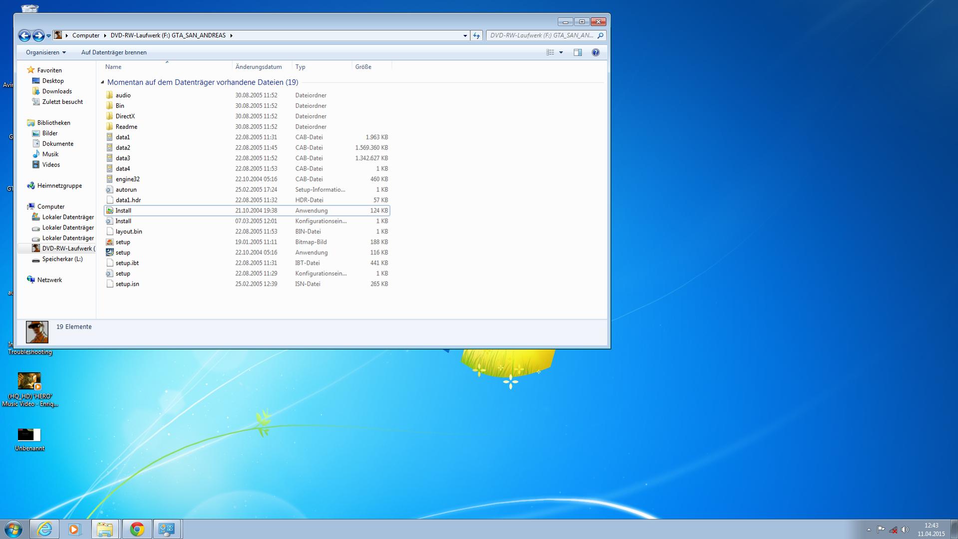
Task: Open Downloads in the navigation pane
Action: [x=57, y=91]
